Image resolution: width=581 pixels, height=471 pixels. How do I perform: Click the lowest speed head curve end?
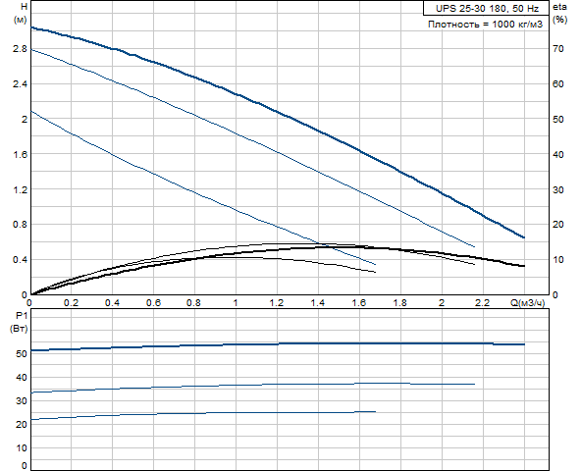[x=375, y=264]
